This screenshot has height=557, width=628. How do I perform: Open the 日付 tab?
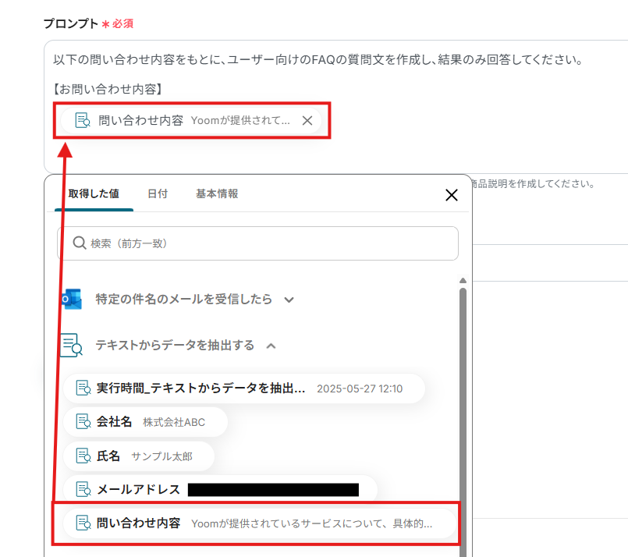tap(158, 193)
